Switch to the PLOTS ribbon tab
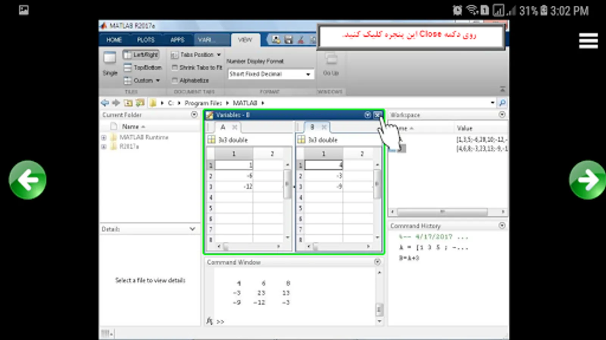606x340 pixels. 146,40
